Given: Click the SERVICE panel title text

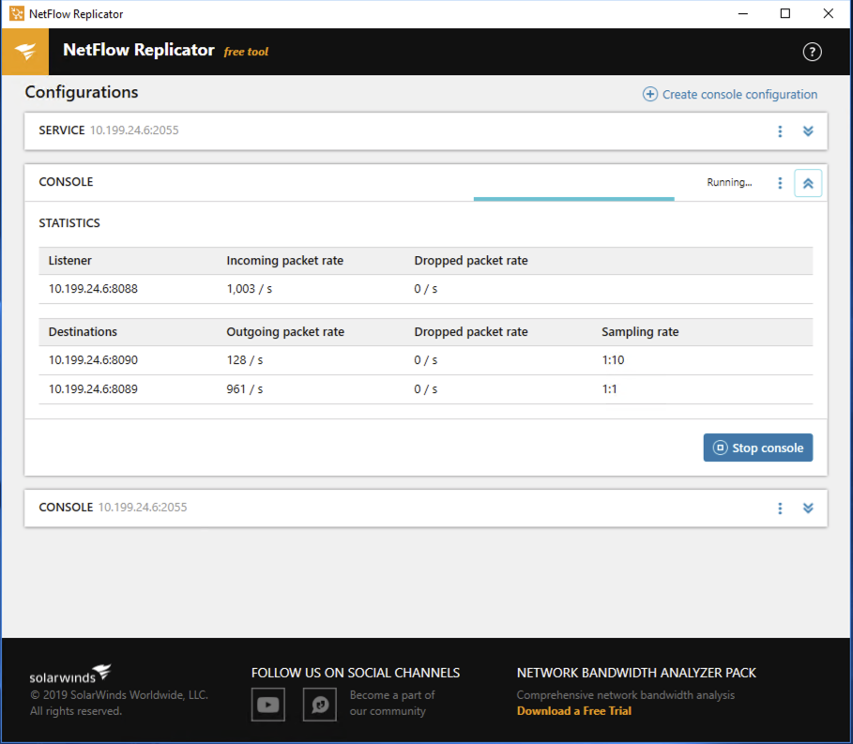Looking at the screenshot, I should point(62,130).
